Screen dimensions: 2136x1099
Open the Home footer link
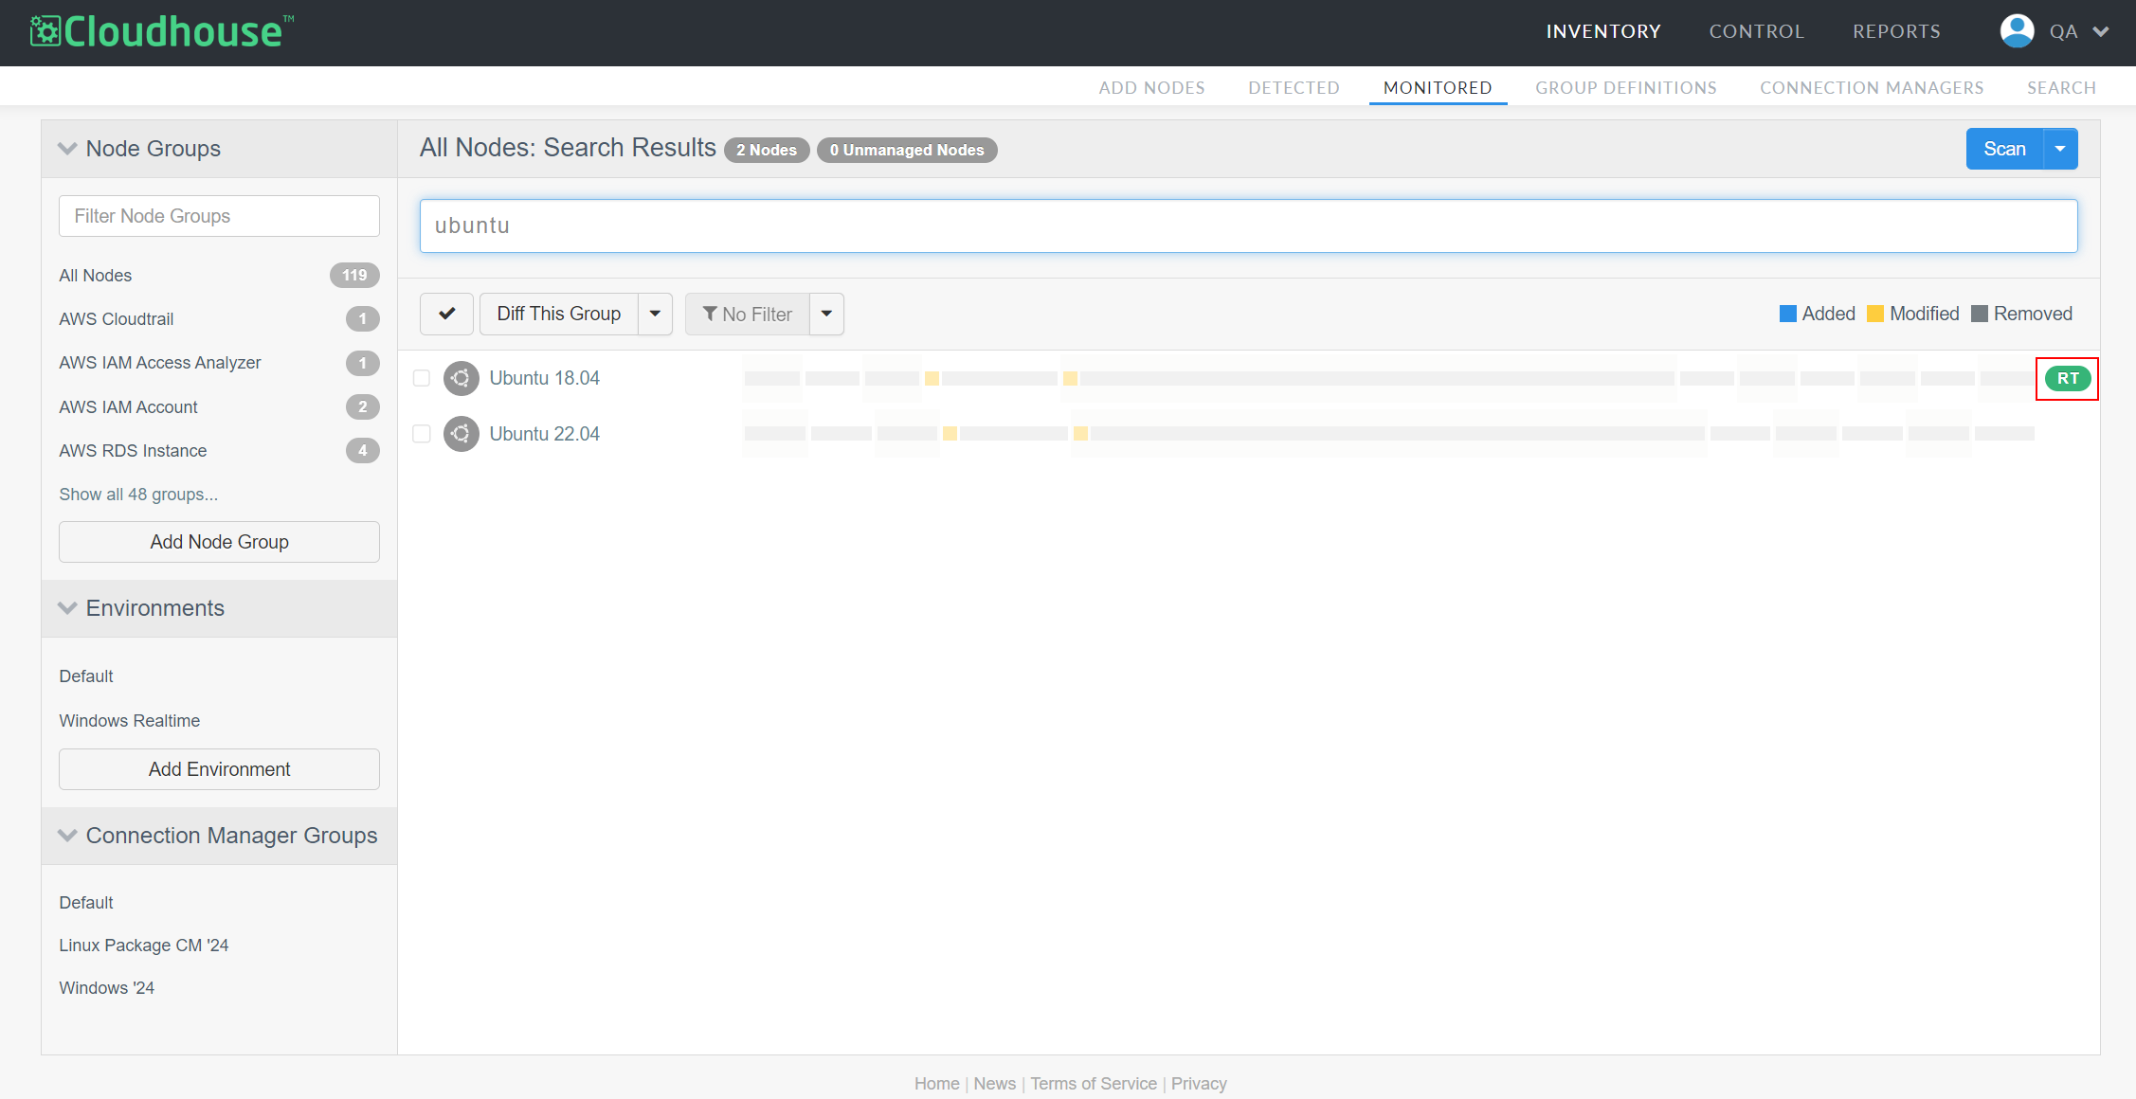[936, 1084]
